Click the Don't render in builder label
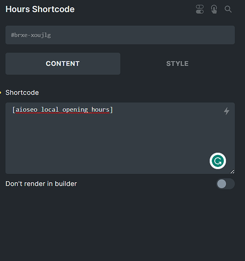Viewport: 245px width, 261px height. point(41,184)
